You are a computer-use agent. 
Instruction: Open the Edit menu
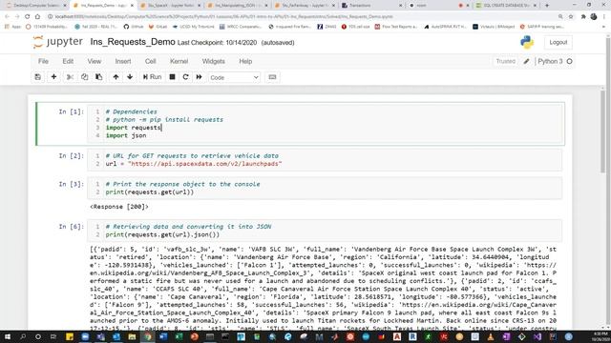[68, 61]
